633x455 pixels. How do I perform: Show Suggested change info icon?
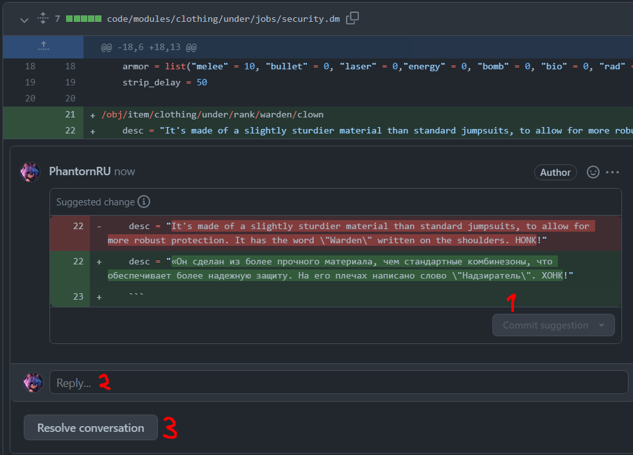coord(144,202)
